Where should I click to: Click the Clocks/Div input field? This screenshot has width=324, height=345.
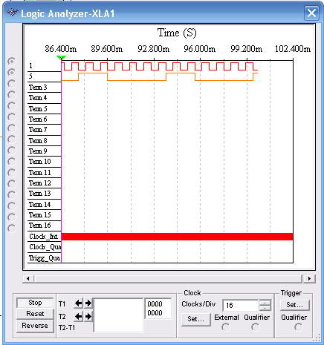pyautogui.click(x=241, y=305)
